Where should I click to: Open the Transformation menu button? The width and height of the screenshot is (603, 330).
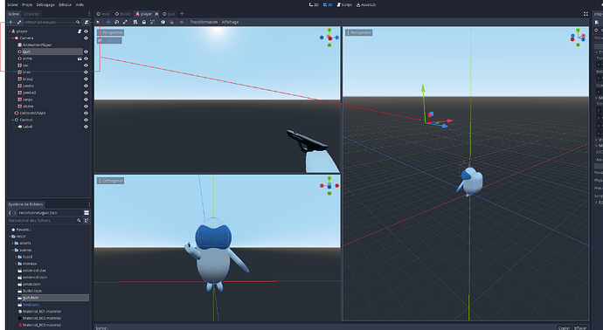pos(204,22)
